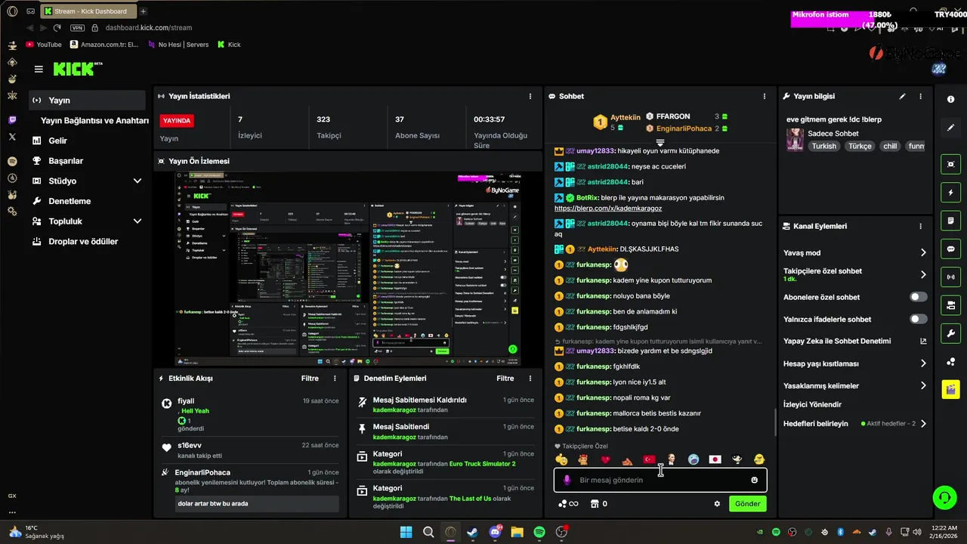
Task: Toggle the wrench widget icon in rail
Action: click(x=950, y=333)
